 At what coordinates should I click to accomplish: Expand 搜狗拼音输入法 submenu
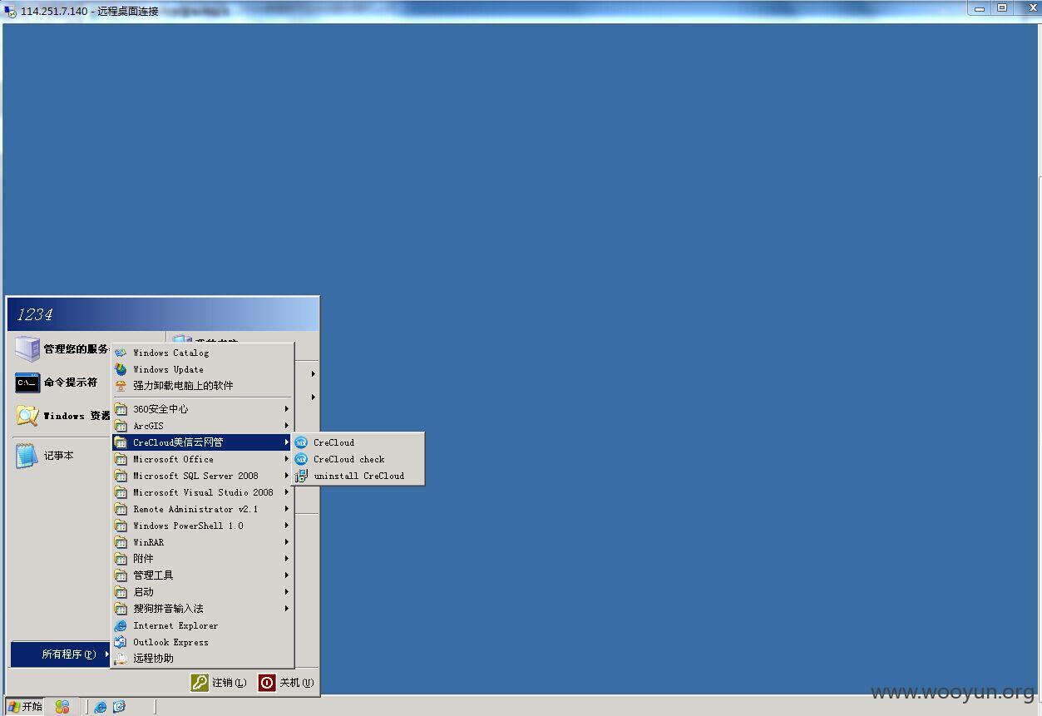tap(202, 609)
